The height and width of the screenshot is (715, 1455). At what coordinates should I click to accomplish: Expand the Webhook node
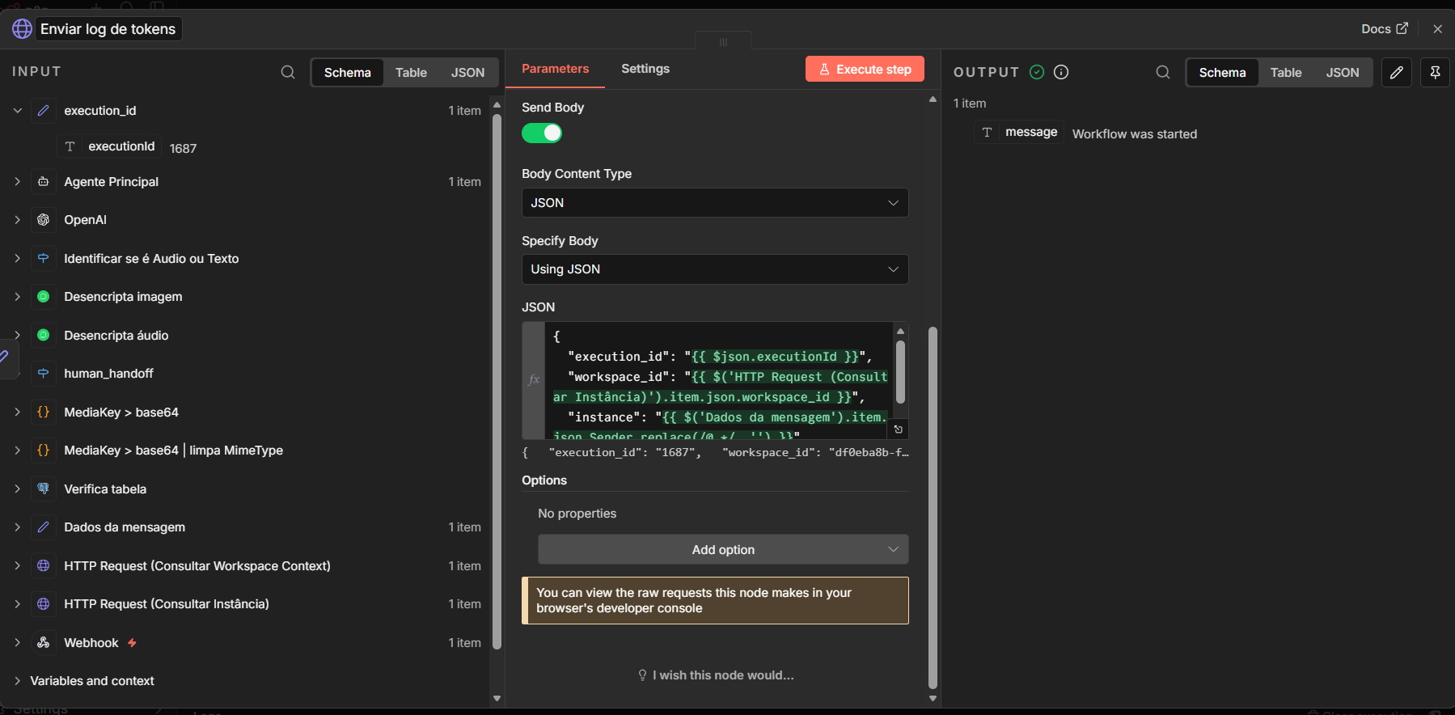[x=17, y=643]
